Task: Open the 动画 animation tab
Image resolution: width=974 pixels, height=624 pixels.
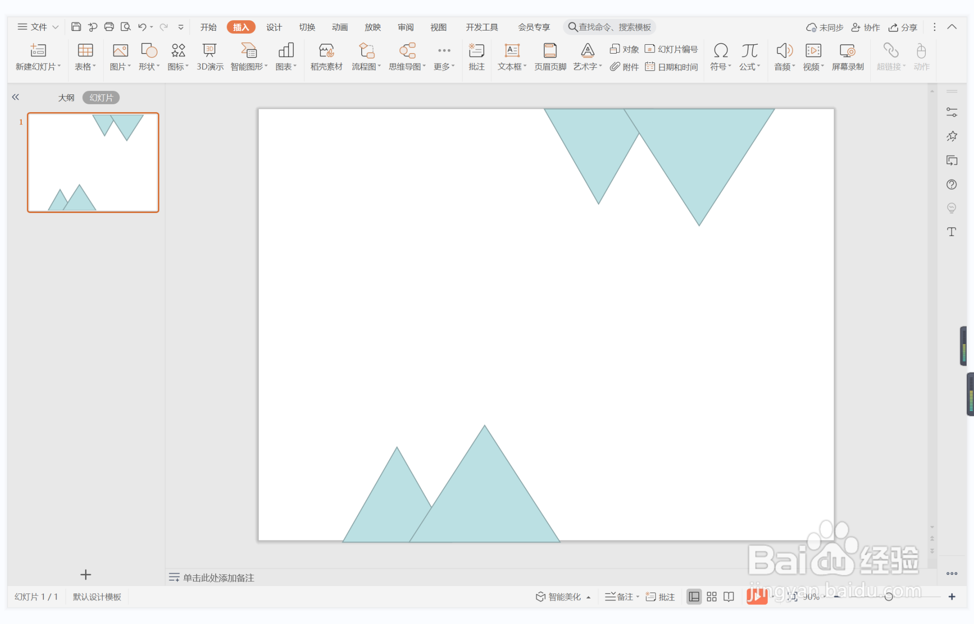Action: [340, 27]
